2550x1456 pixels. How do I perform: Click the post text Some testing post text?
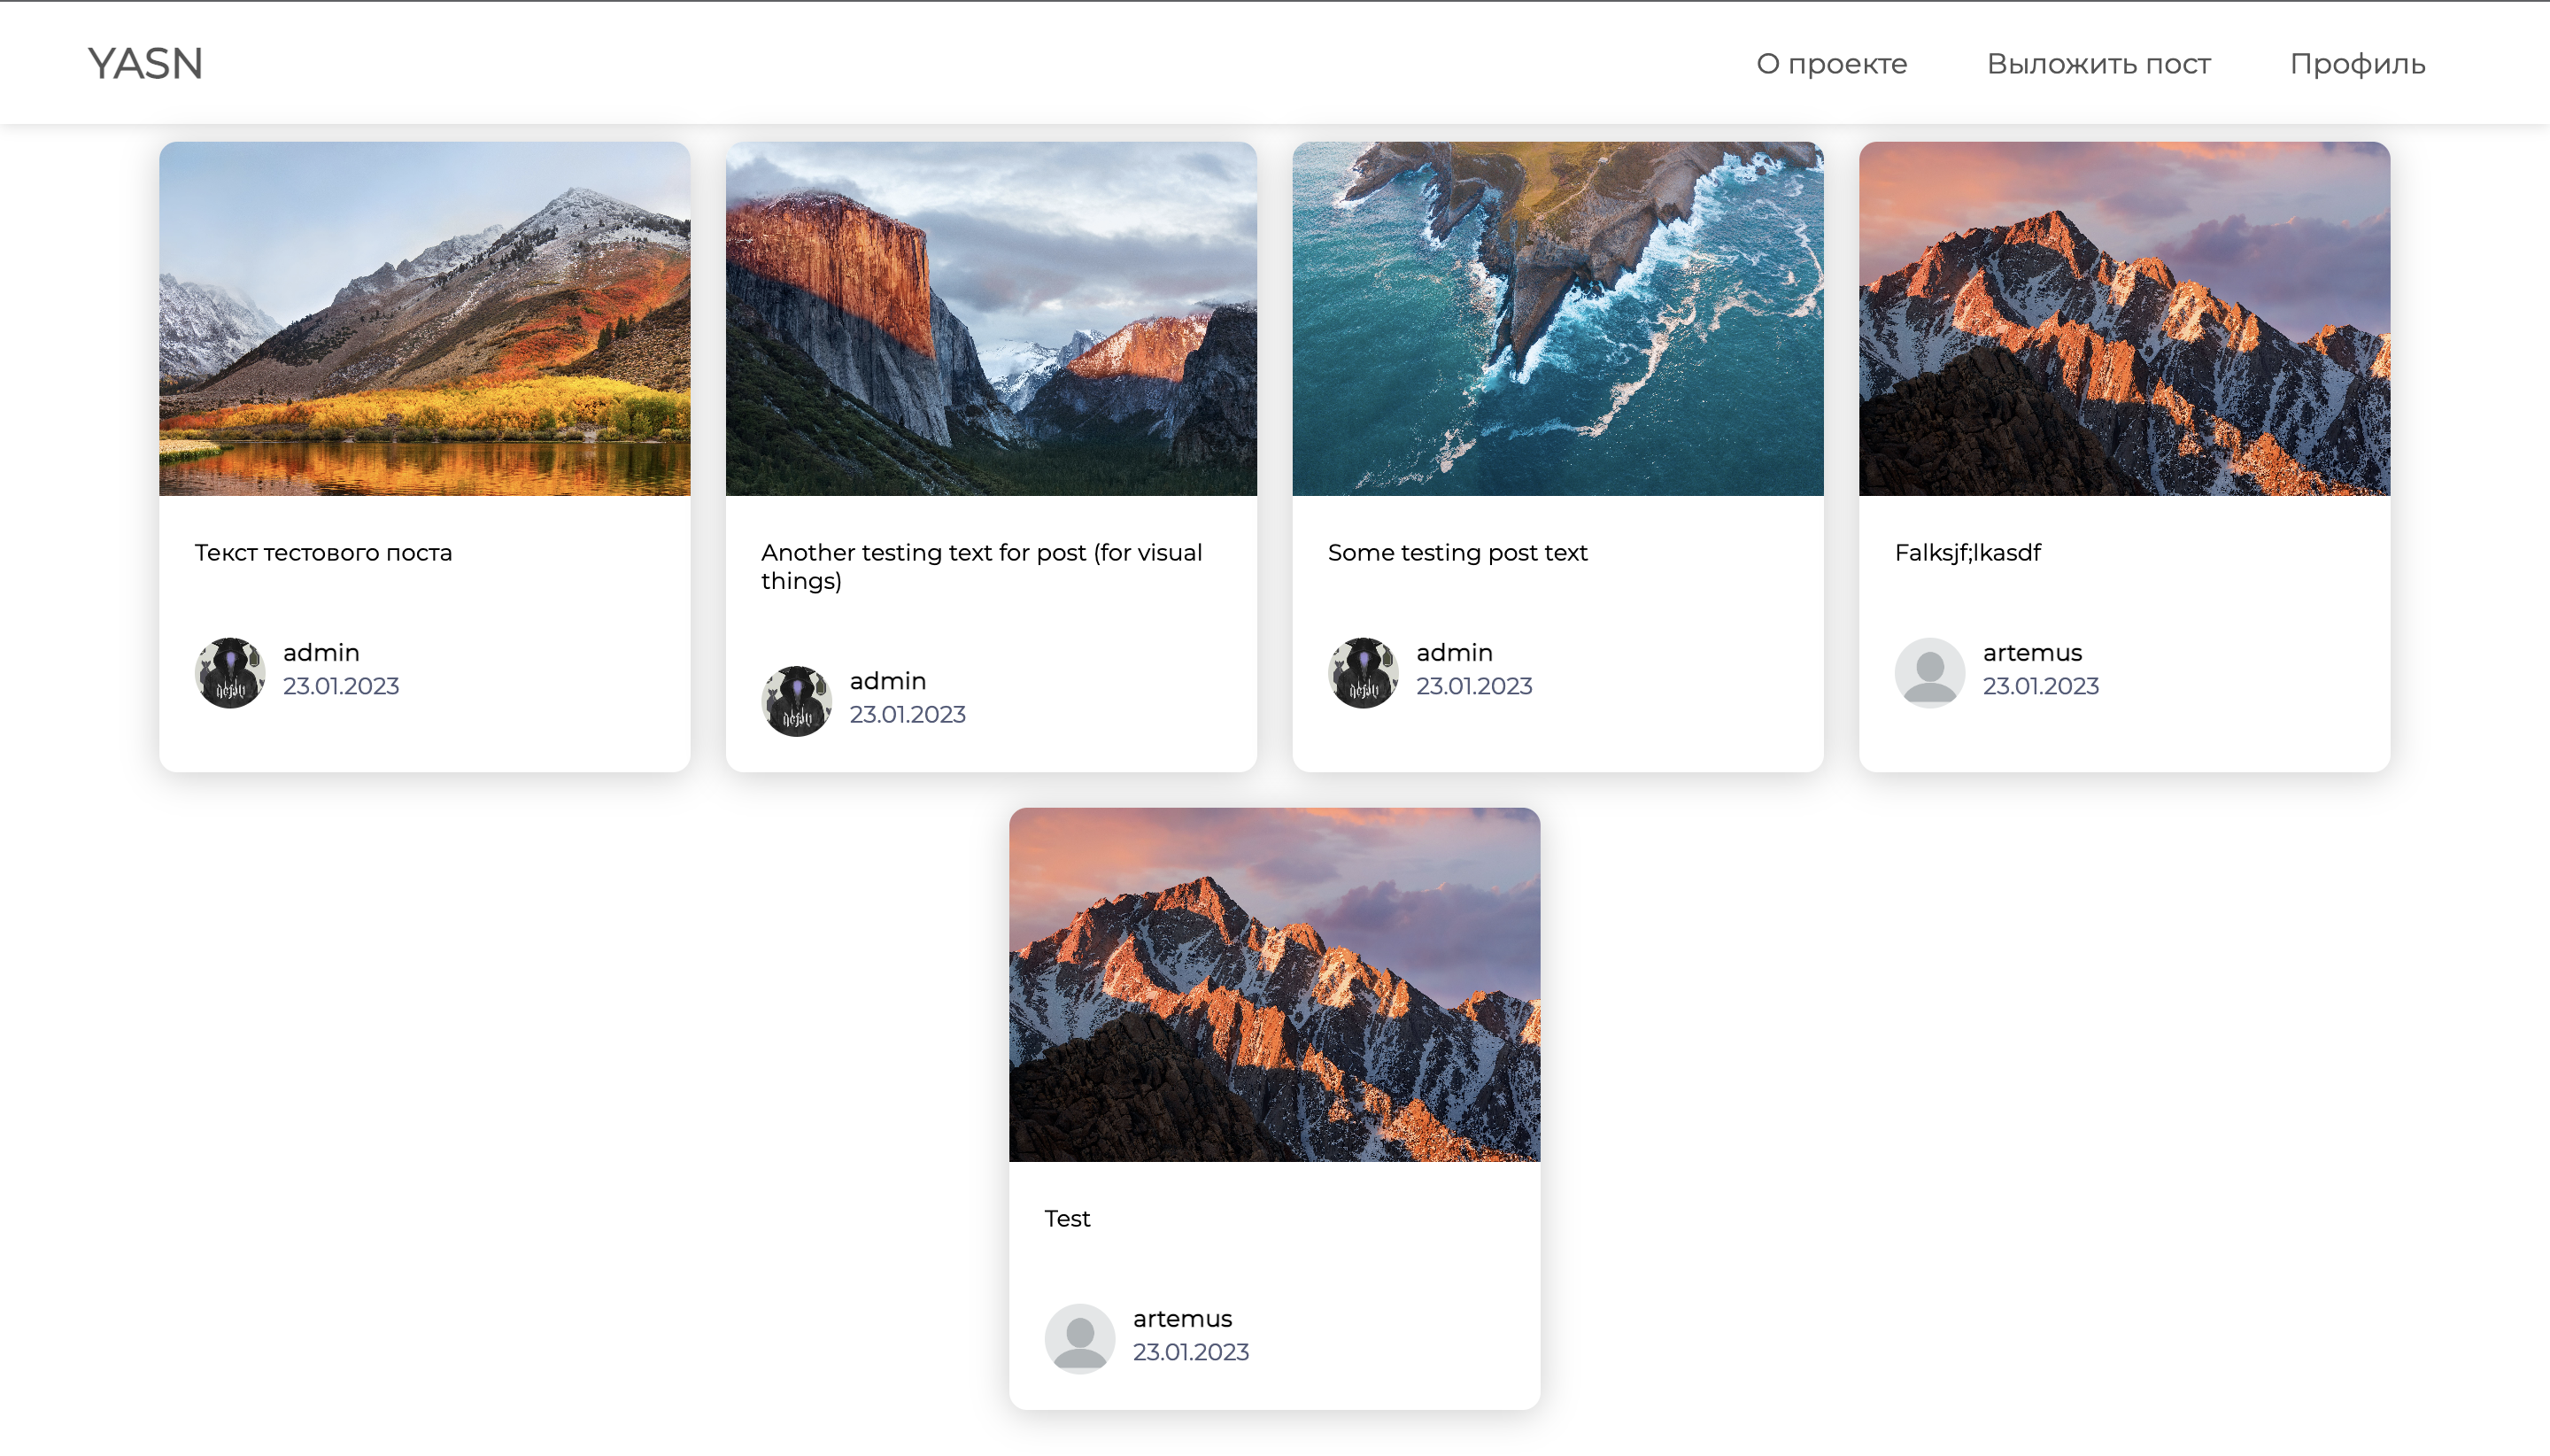point(1457,553)
